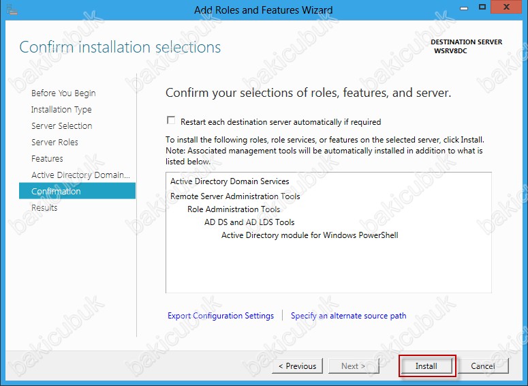The height and width of the screenshot is (386, 528).
Task: Select Active Directory Domain Services list entry
Action: tap(230, 181)
